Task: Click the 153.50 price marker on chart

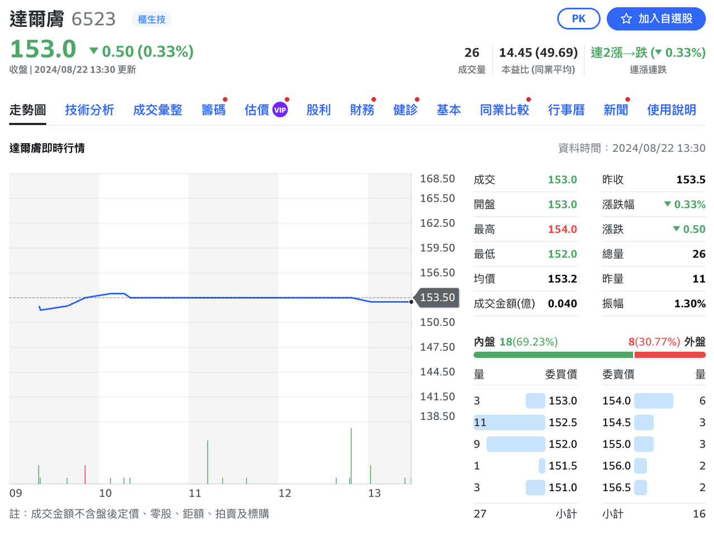Action: (x=437, y=297)
